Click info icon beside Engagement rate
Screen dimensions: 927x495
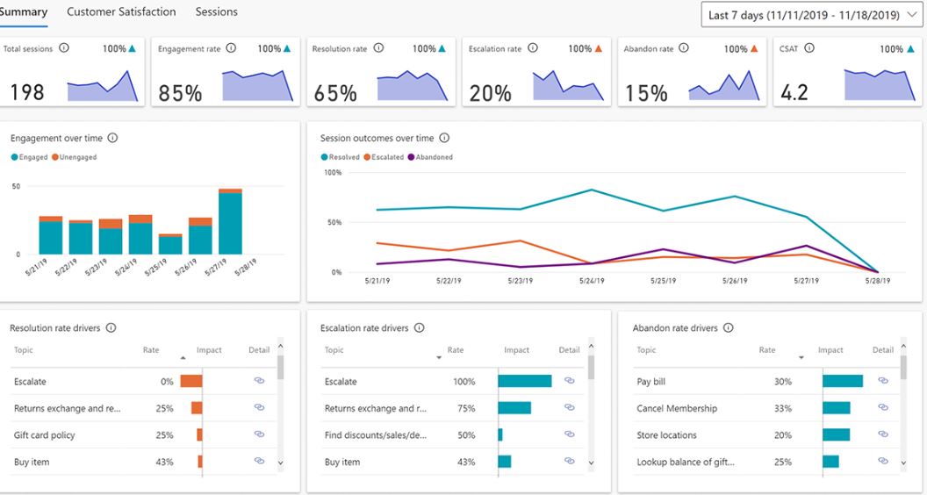231,48
